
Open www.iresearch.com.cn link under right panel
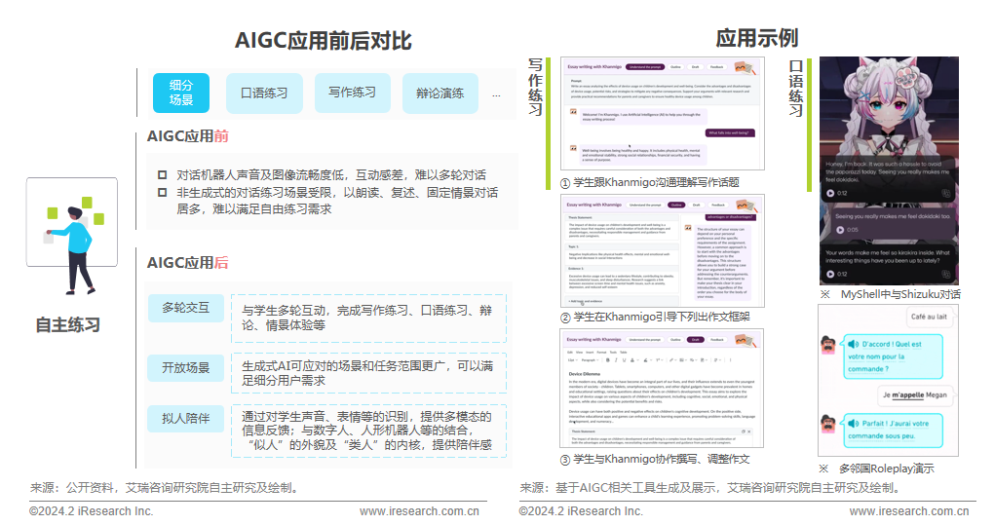(x=909, y=511)
